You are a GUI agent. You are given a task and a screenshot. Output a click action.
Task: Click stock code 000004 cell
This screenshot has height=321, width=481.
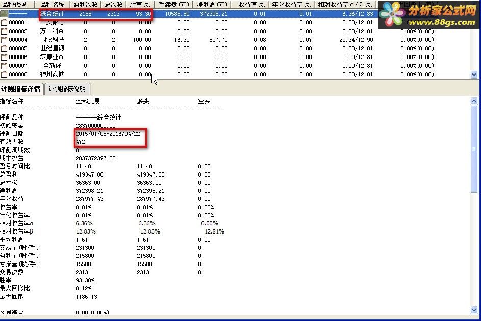[18, 40]
